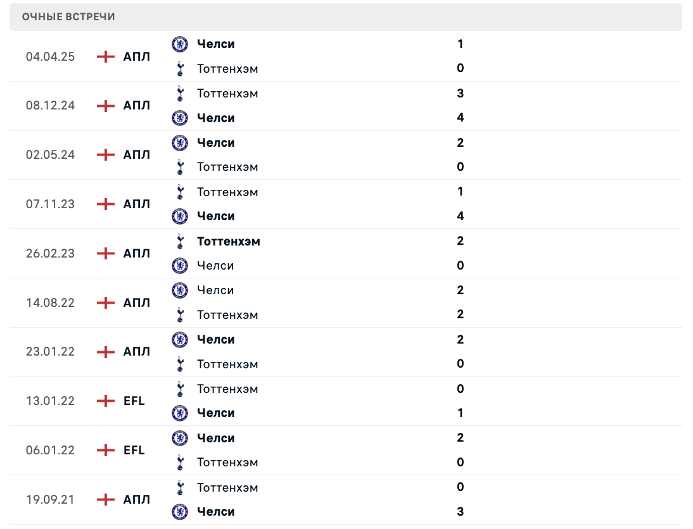Screen dimensions: 693x529
Task: Select the 14.08.22 match date
Action: (50, 303)
